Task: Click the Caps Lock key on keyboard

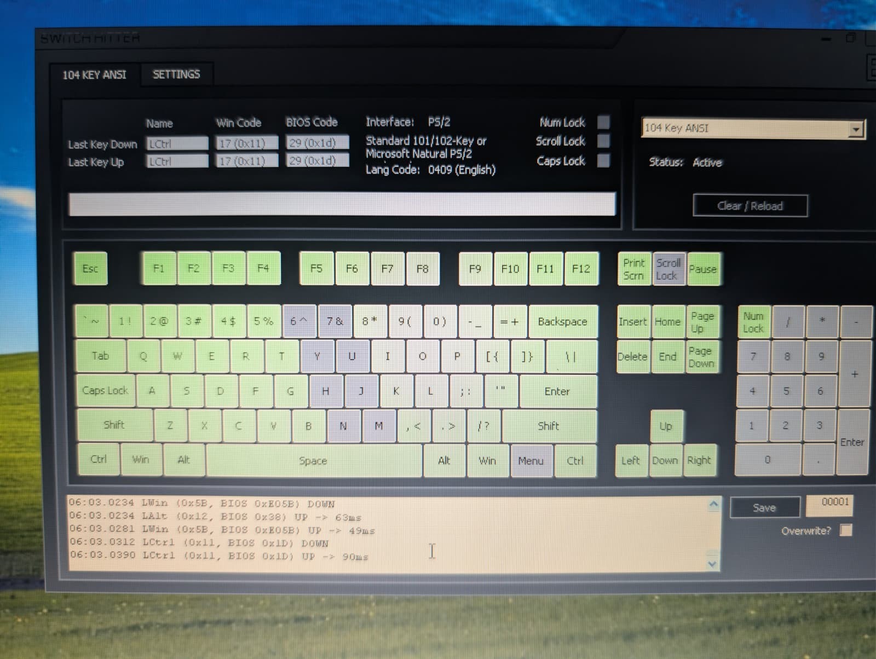Action: (105, 390)
